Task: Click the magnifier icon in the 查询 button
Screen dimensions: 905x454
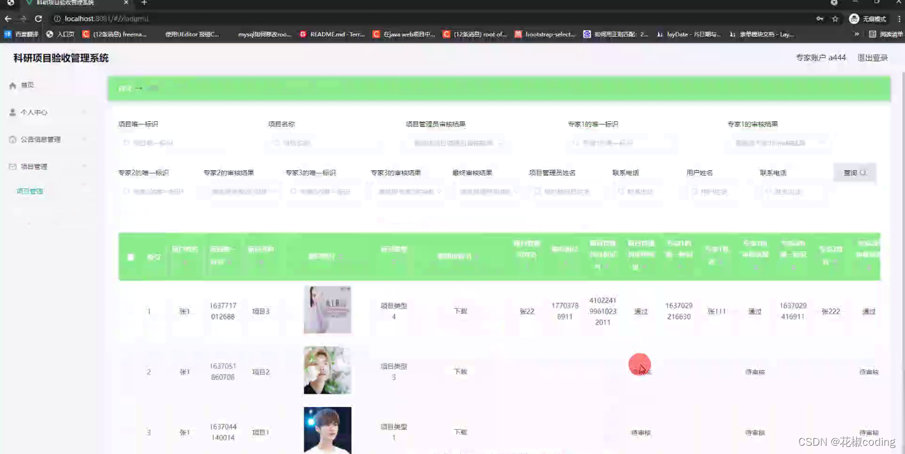Action: coord(863,171)
